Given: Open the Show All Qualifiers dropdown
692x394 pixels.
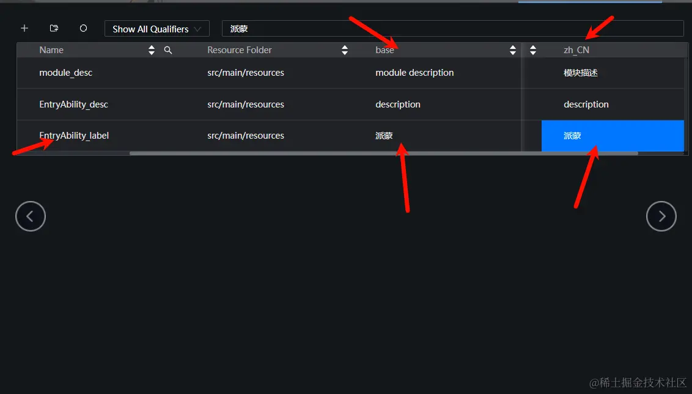Looking at the screenshot, I should point(156,29).
